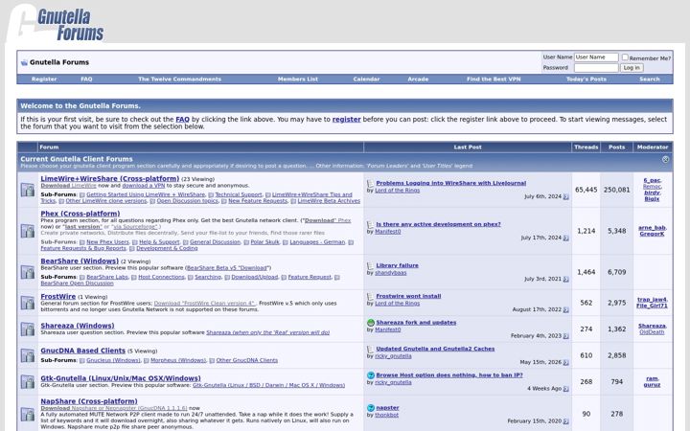Open the NapShare (Cross-platform) forum
The width and height of the screenshot is (690, 431).
pos(89,401)
